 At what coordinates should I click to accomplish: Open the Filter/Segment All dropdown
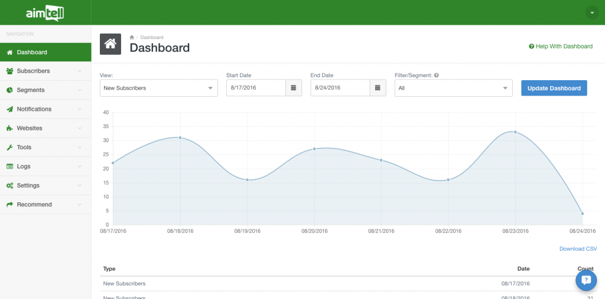(453, 88)
